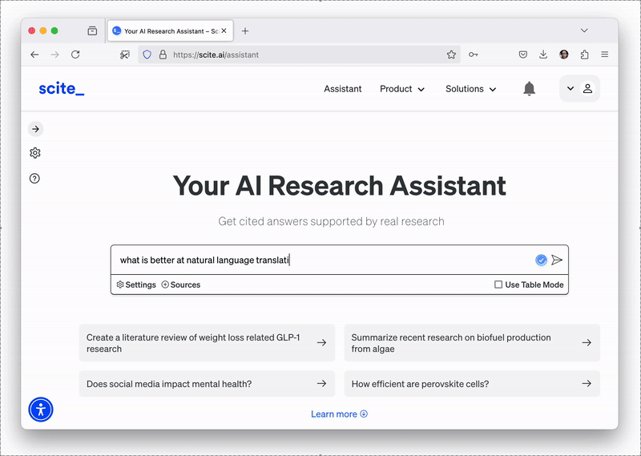This screenshot has height=456, width=641.
Task: Expand the Solutions dropdown menu
Action: [470, 89]
